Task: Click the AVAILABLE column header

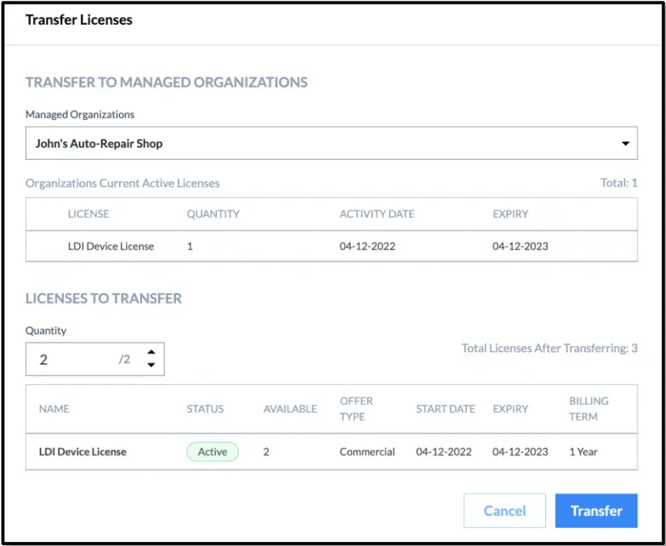Action: (290, 409)
